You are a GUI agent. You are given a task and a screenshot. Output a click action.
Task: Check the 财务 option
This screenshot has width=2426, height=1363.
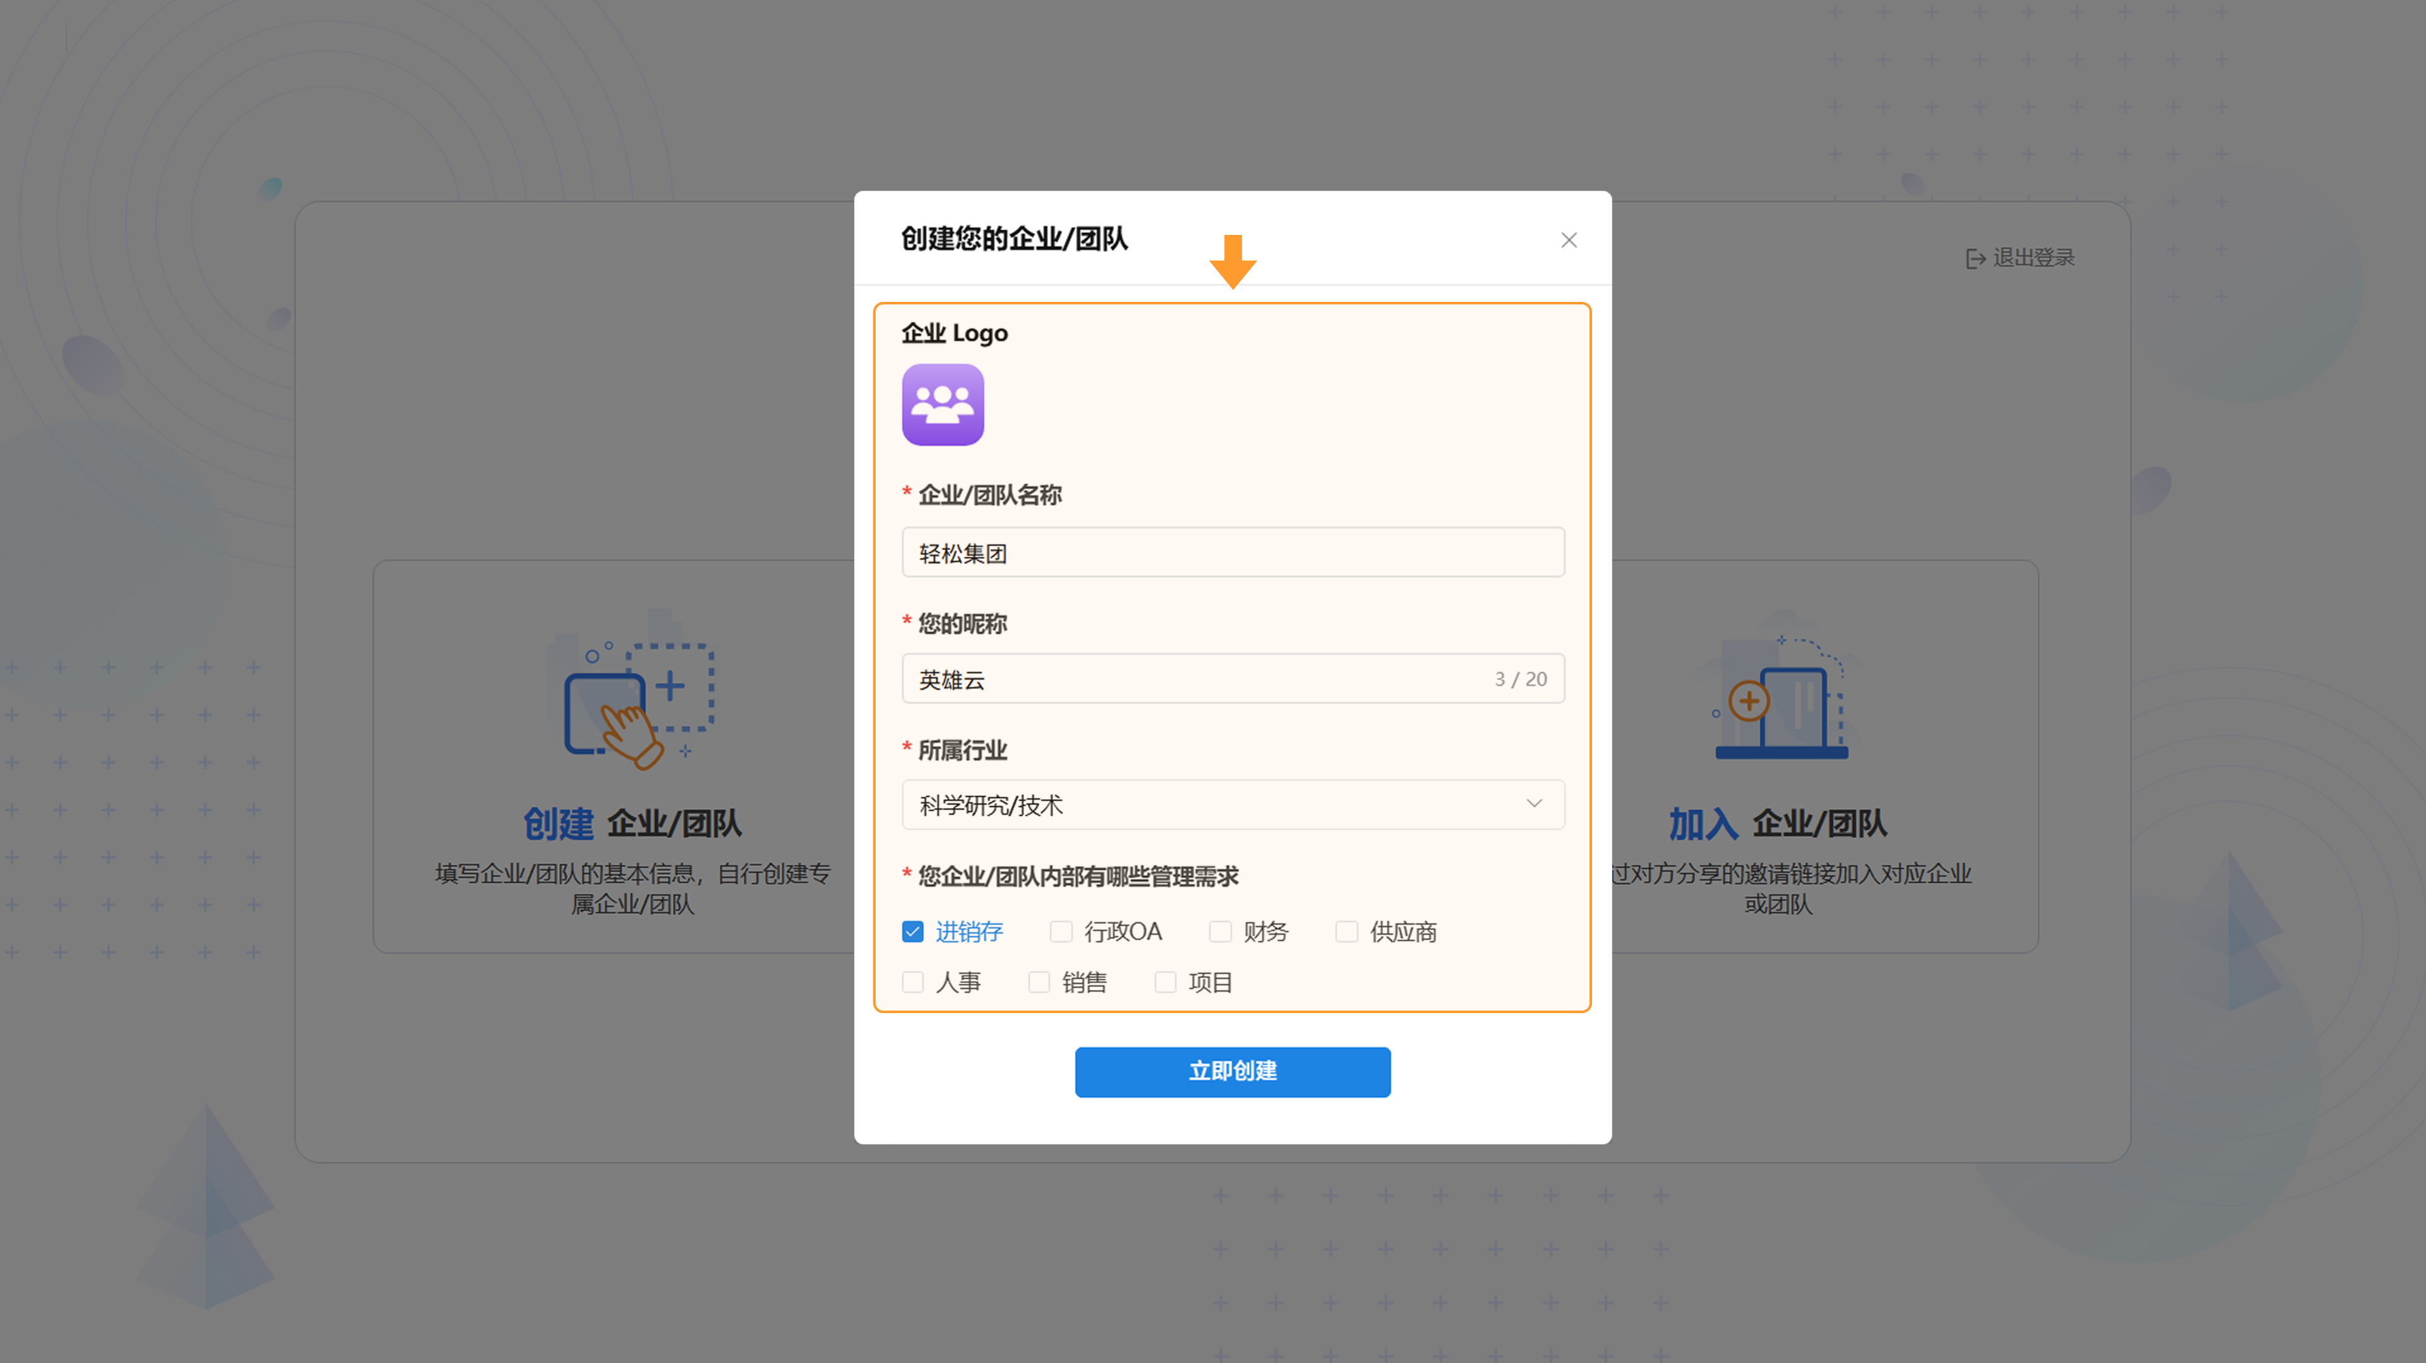pyautogui.click(x=1221, y=932)
